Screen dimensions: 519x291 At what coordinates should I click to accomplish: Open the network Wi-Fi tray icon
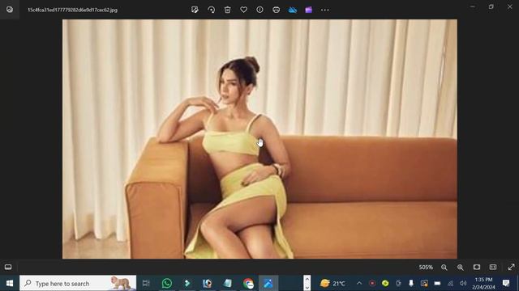click(x=450, y=283)
